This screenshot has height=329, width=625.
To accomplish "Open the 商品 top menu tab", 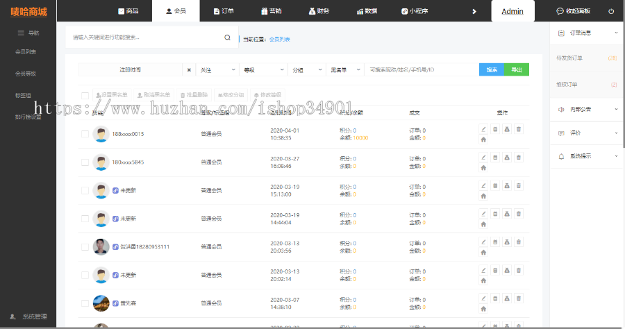I will click(128, 11).
